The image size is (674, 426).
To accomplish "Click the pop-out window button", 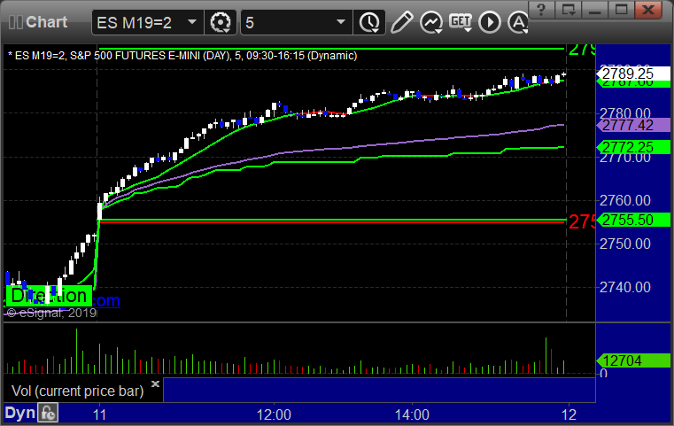I will 569,10.
